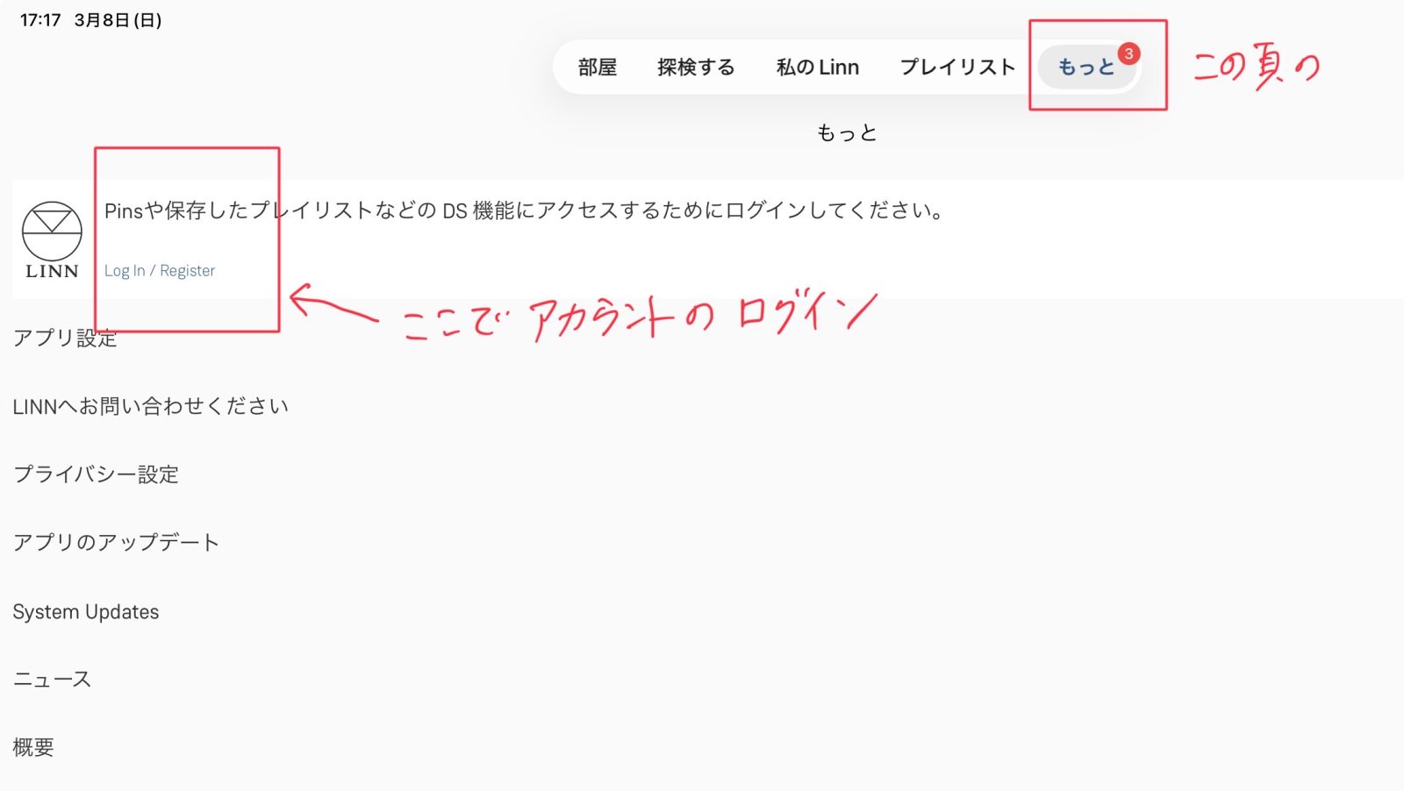This screenshot has width=1404, height=791.
Task: Open プライバシー設定
Action: (x=96, y=474)
